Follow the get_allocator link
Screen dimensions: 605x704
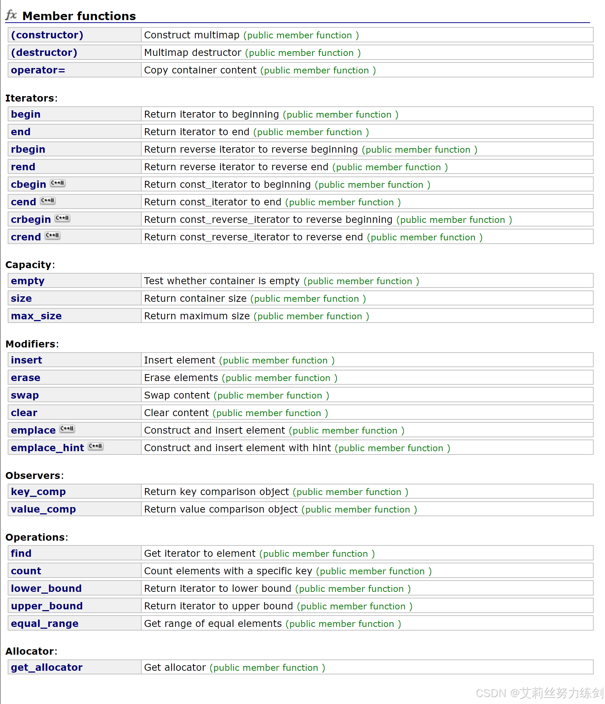(47, 667)
